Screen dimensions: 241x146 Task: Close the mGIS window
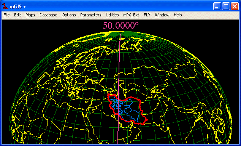click(235, 6)
